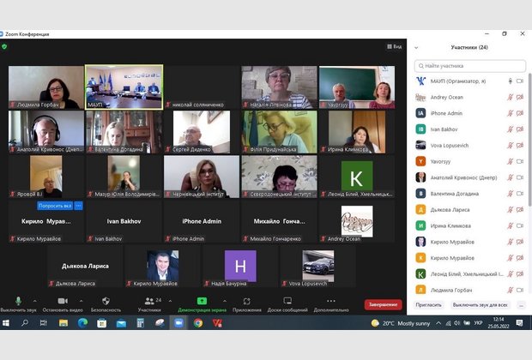The width and height of the screenshot is (532, 360).
Task: Click the green Share Screen icon
Action: click(x=202, y=300)
